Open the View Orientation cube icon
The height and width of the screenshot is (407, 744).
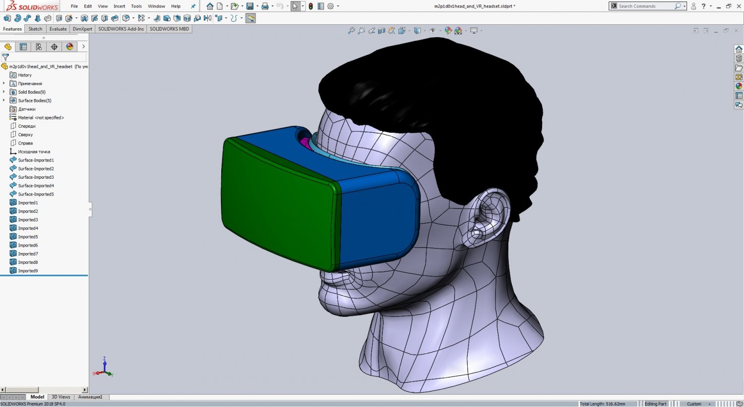coord(402,30)
